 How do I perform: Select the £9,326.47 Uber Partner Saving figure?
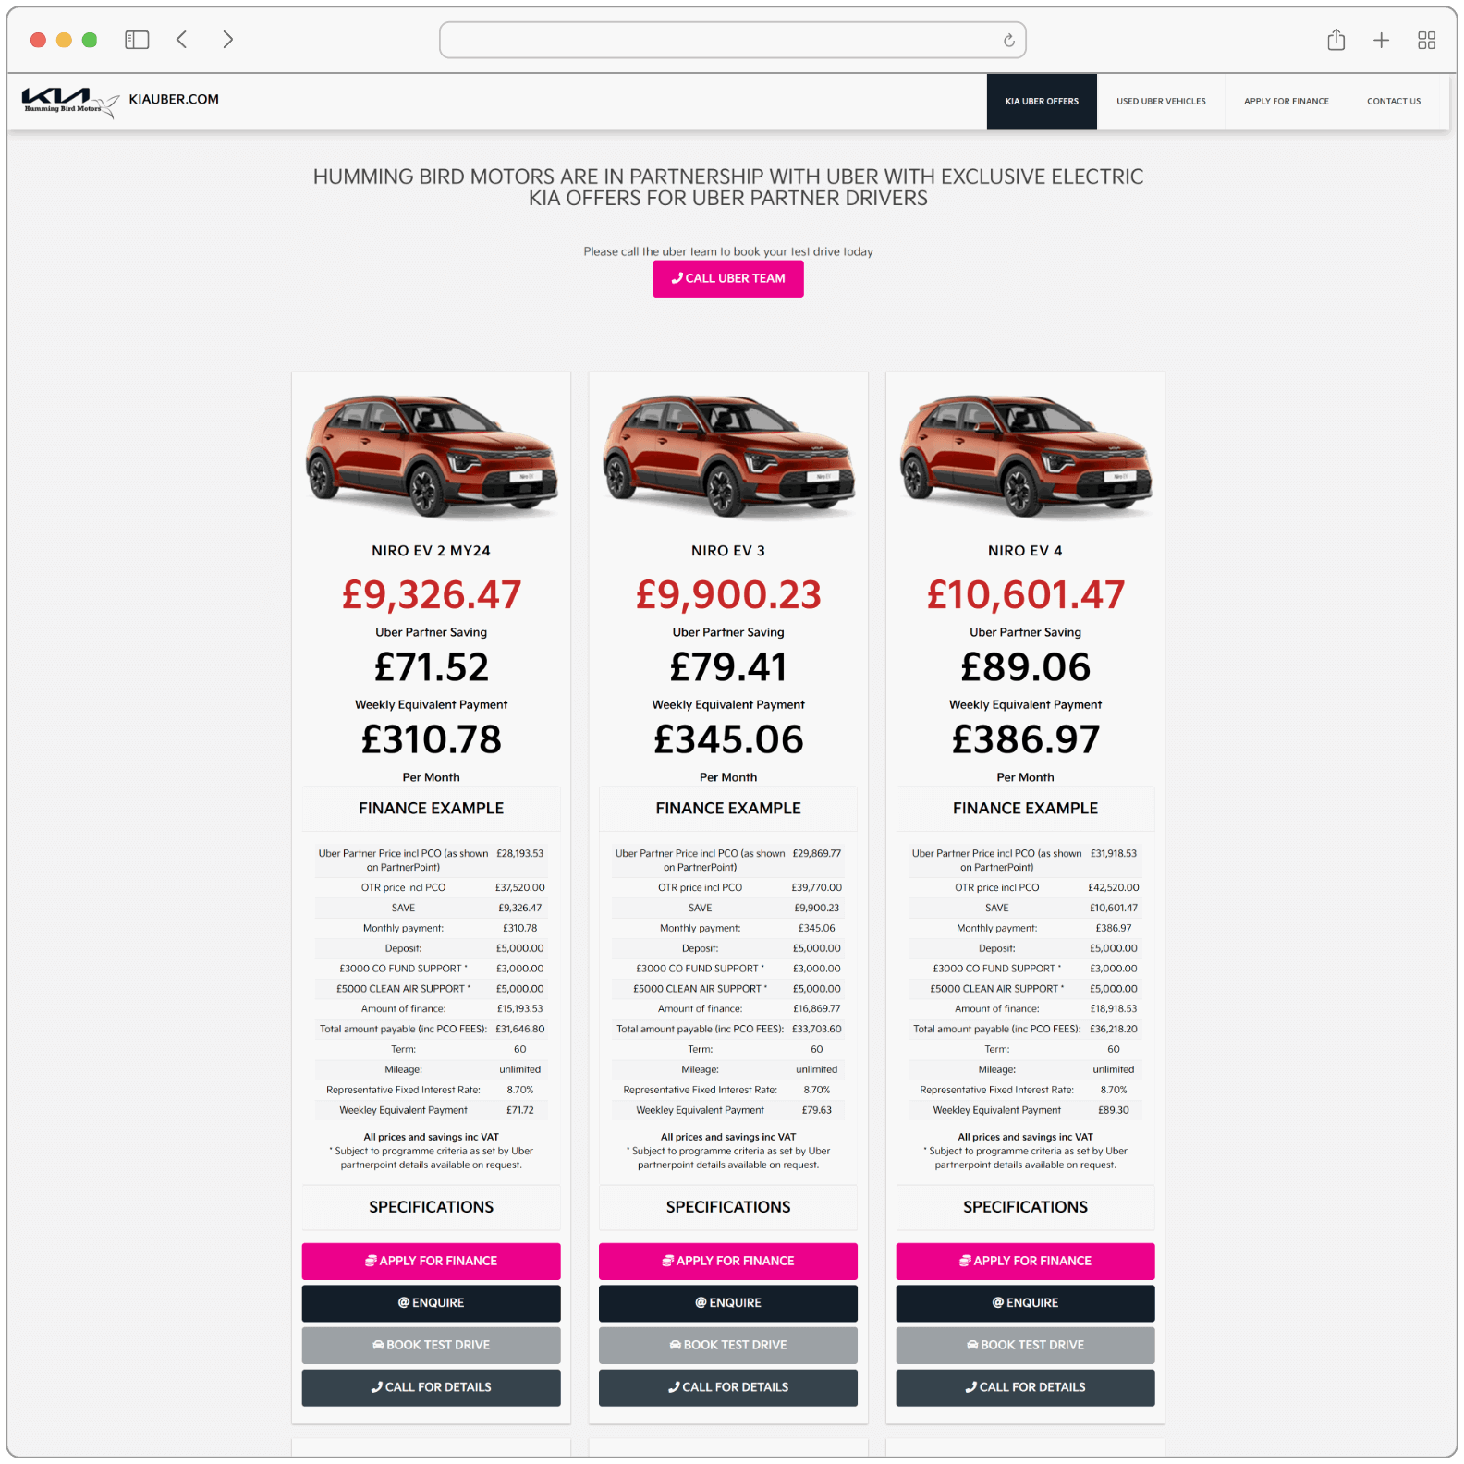coord(432,595)
